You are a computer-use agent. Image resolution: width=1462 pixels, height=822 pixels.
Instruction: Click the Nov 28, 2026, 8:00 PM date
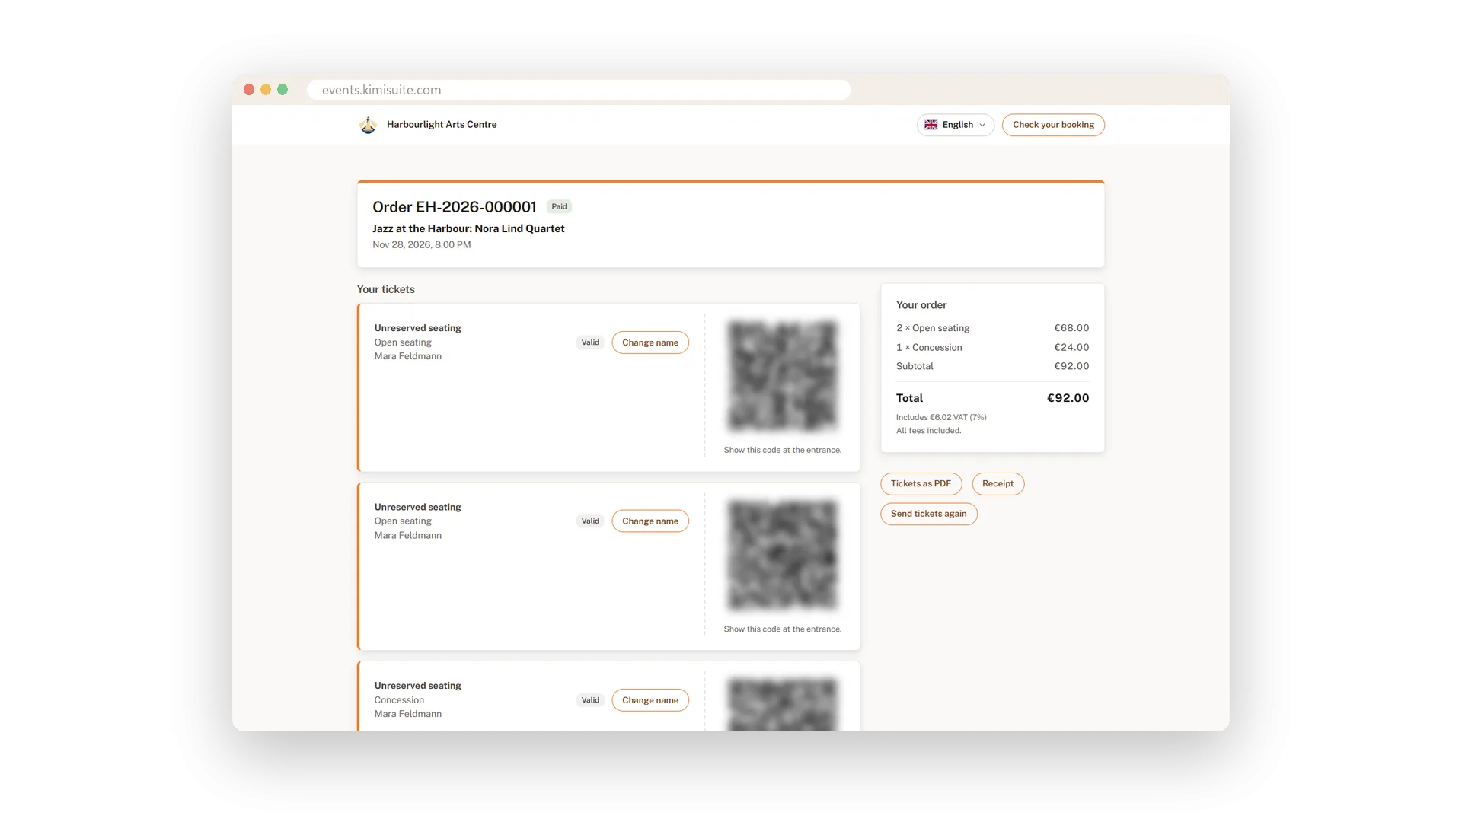422,245
